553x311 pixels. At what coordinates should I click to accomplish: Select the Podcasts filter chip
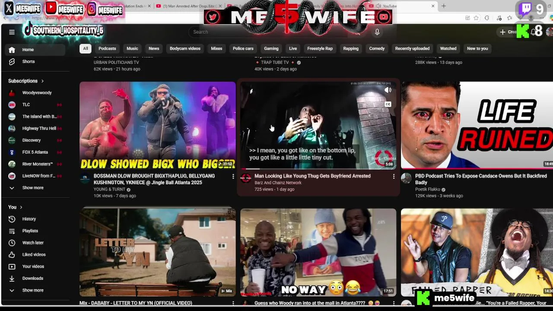click(x=107, y=49)
